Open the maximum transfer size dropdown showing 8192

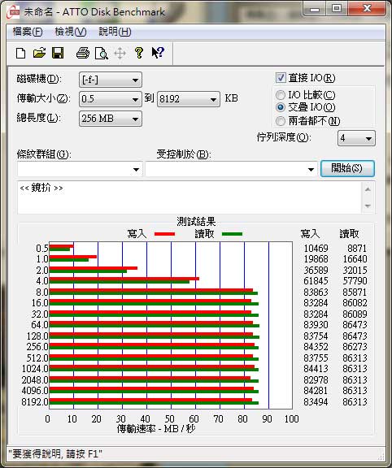click(188, 99)
